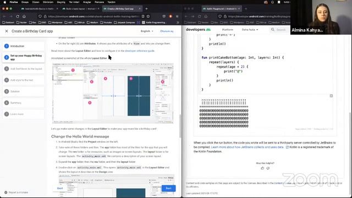Close the codelab with the X icon
Image resolution: width=352 pixels, height=198 pixels.
(7, 31)
